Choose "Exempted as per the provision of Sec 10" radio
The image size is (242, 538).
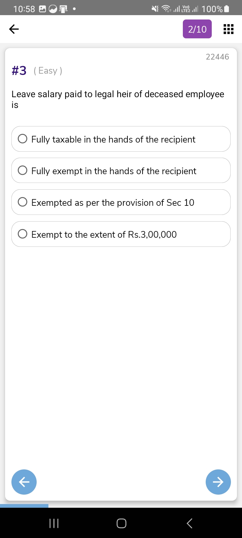pyautogui.click(x=23, y=202)
